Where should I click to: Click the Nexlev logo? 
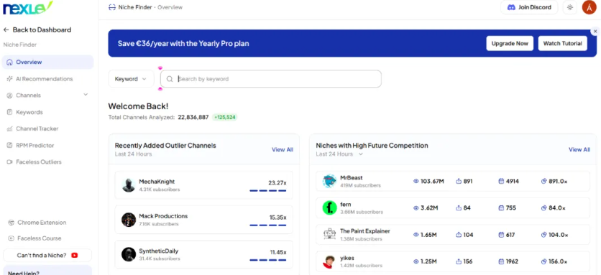pos(28,8)
